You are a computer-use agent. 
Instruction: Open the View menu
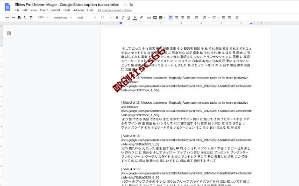click(x=34, y=10)
